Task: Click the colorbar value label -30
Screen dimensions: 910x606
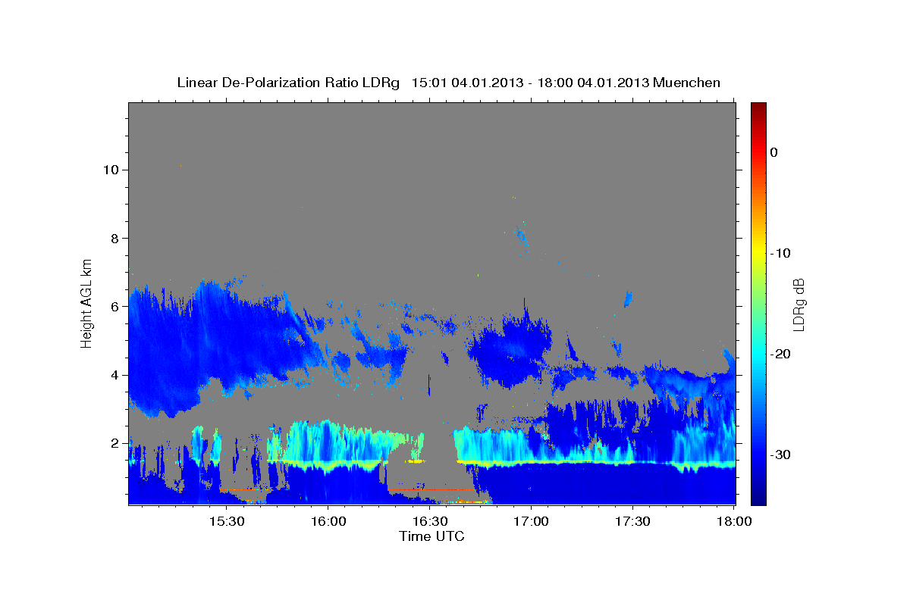Action: [x=781, y=454]
